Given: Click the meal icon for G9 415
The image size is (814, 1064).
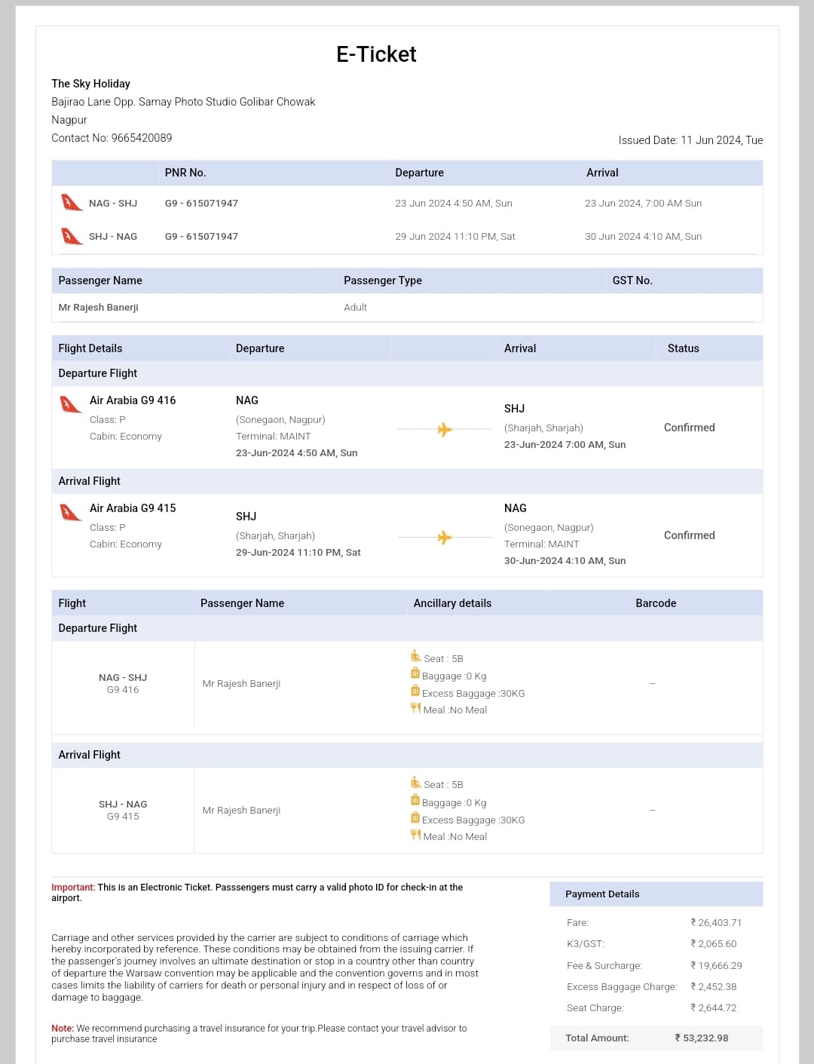Looking at the screenshot, I should click(x=415, y=834).
